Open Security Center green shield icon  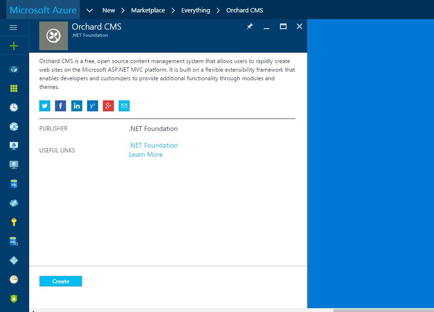click(x=14, y=299)
